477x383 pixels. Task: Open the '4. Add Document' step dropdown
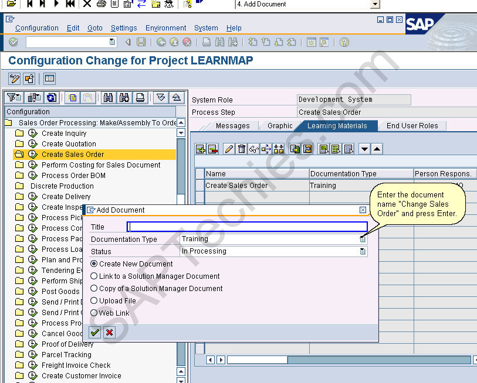[x=375, y=4]
